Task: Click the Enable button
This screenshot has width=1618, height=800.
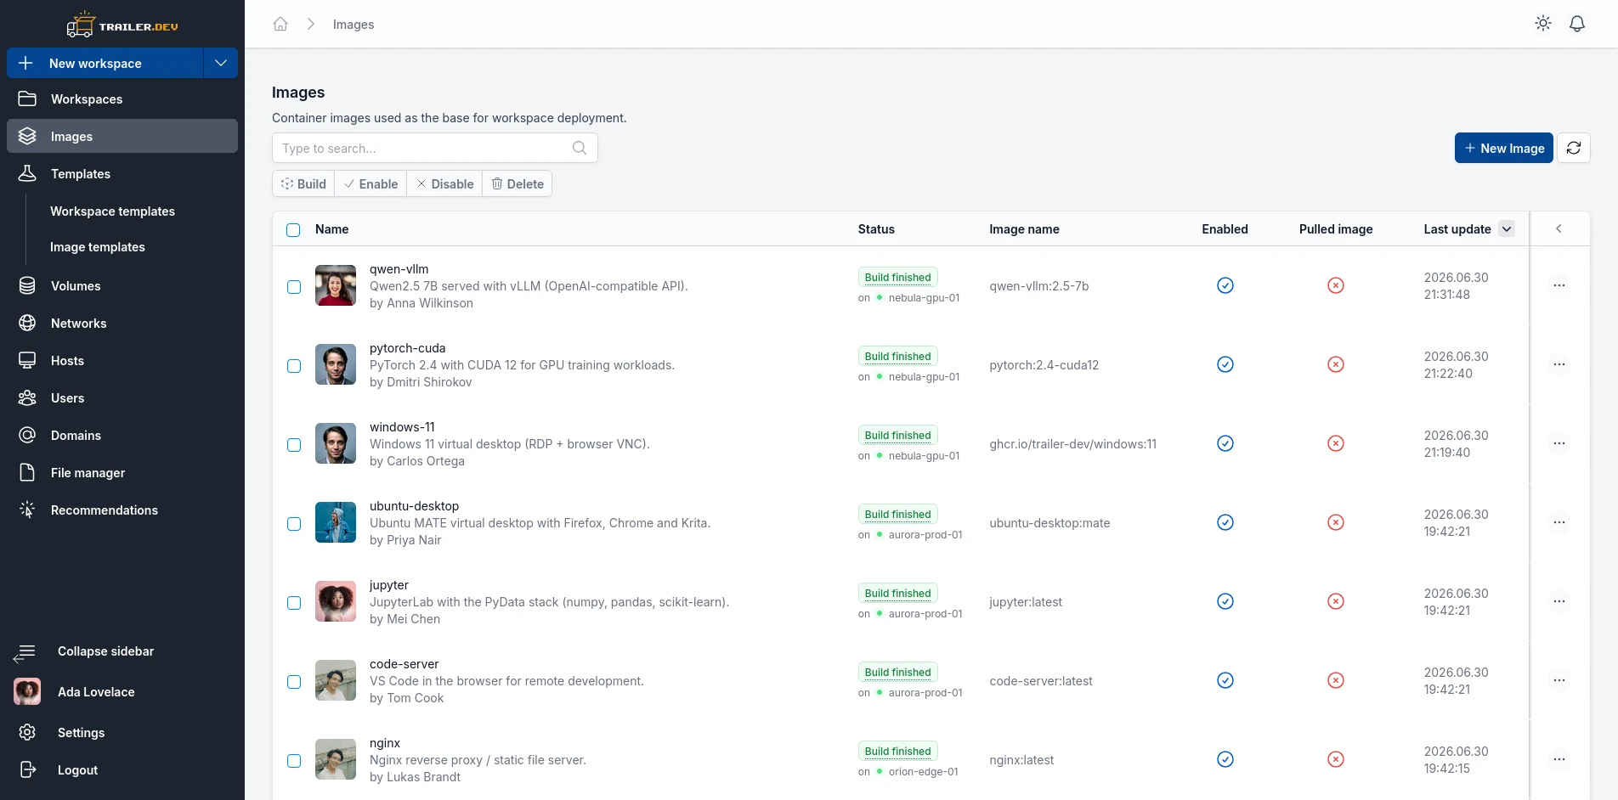Action: pyautogui.click(x=371, y=183)
